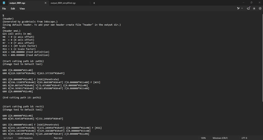Screen dimensions: 263x140
Task: Click the account profile icon
Action: [x=254, y=8]
